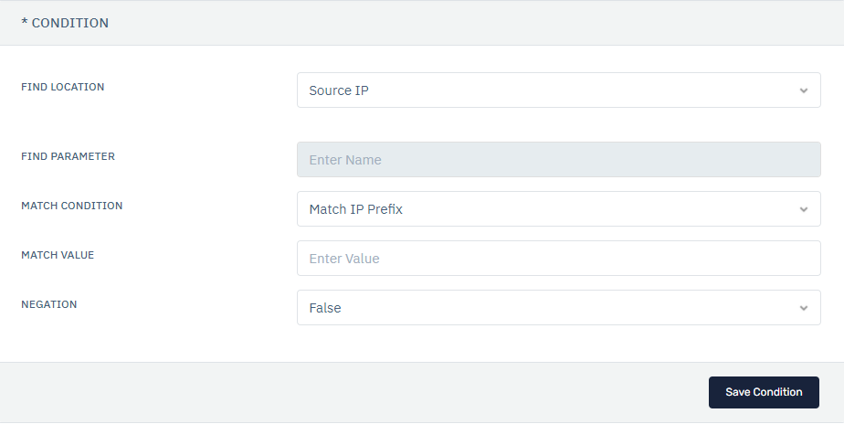Click the NEGATION label
The height and width of the screenshot is (424, 844).
point(49,304)
